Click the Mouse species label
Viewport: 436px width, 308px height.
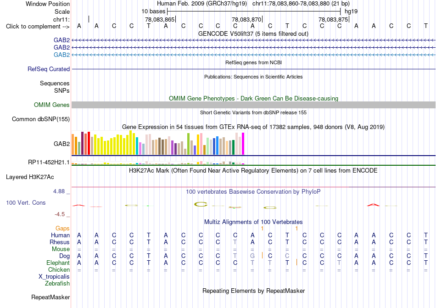(61, 249)
